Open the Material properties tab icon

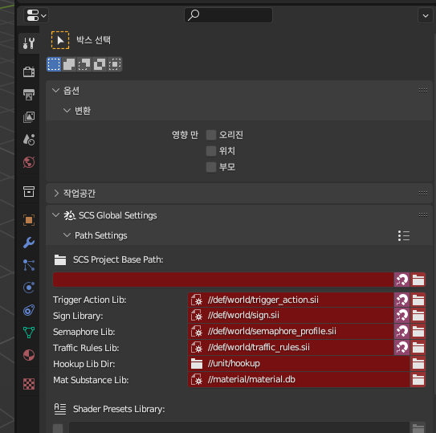(29, 355)
